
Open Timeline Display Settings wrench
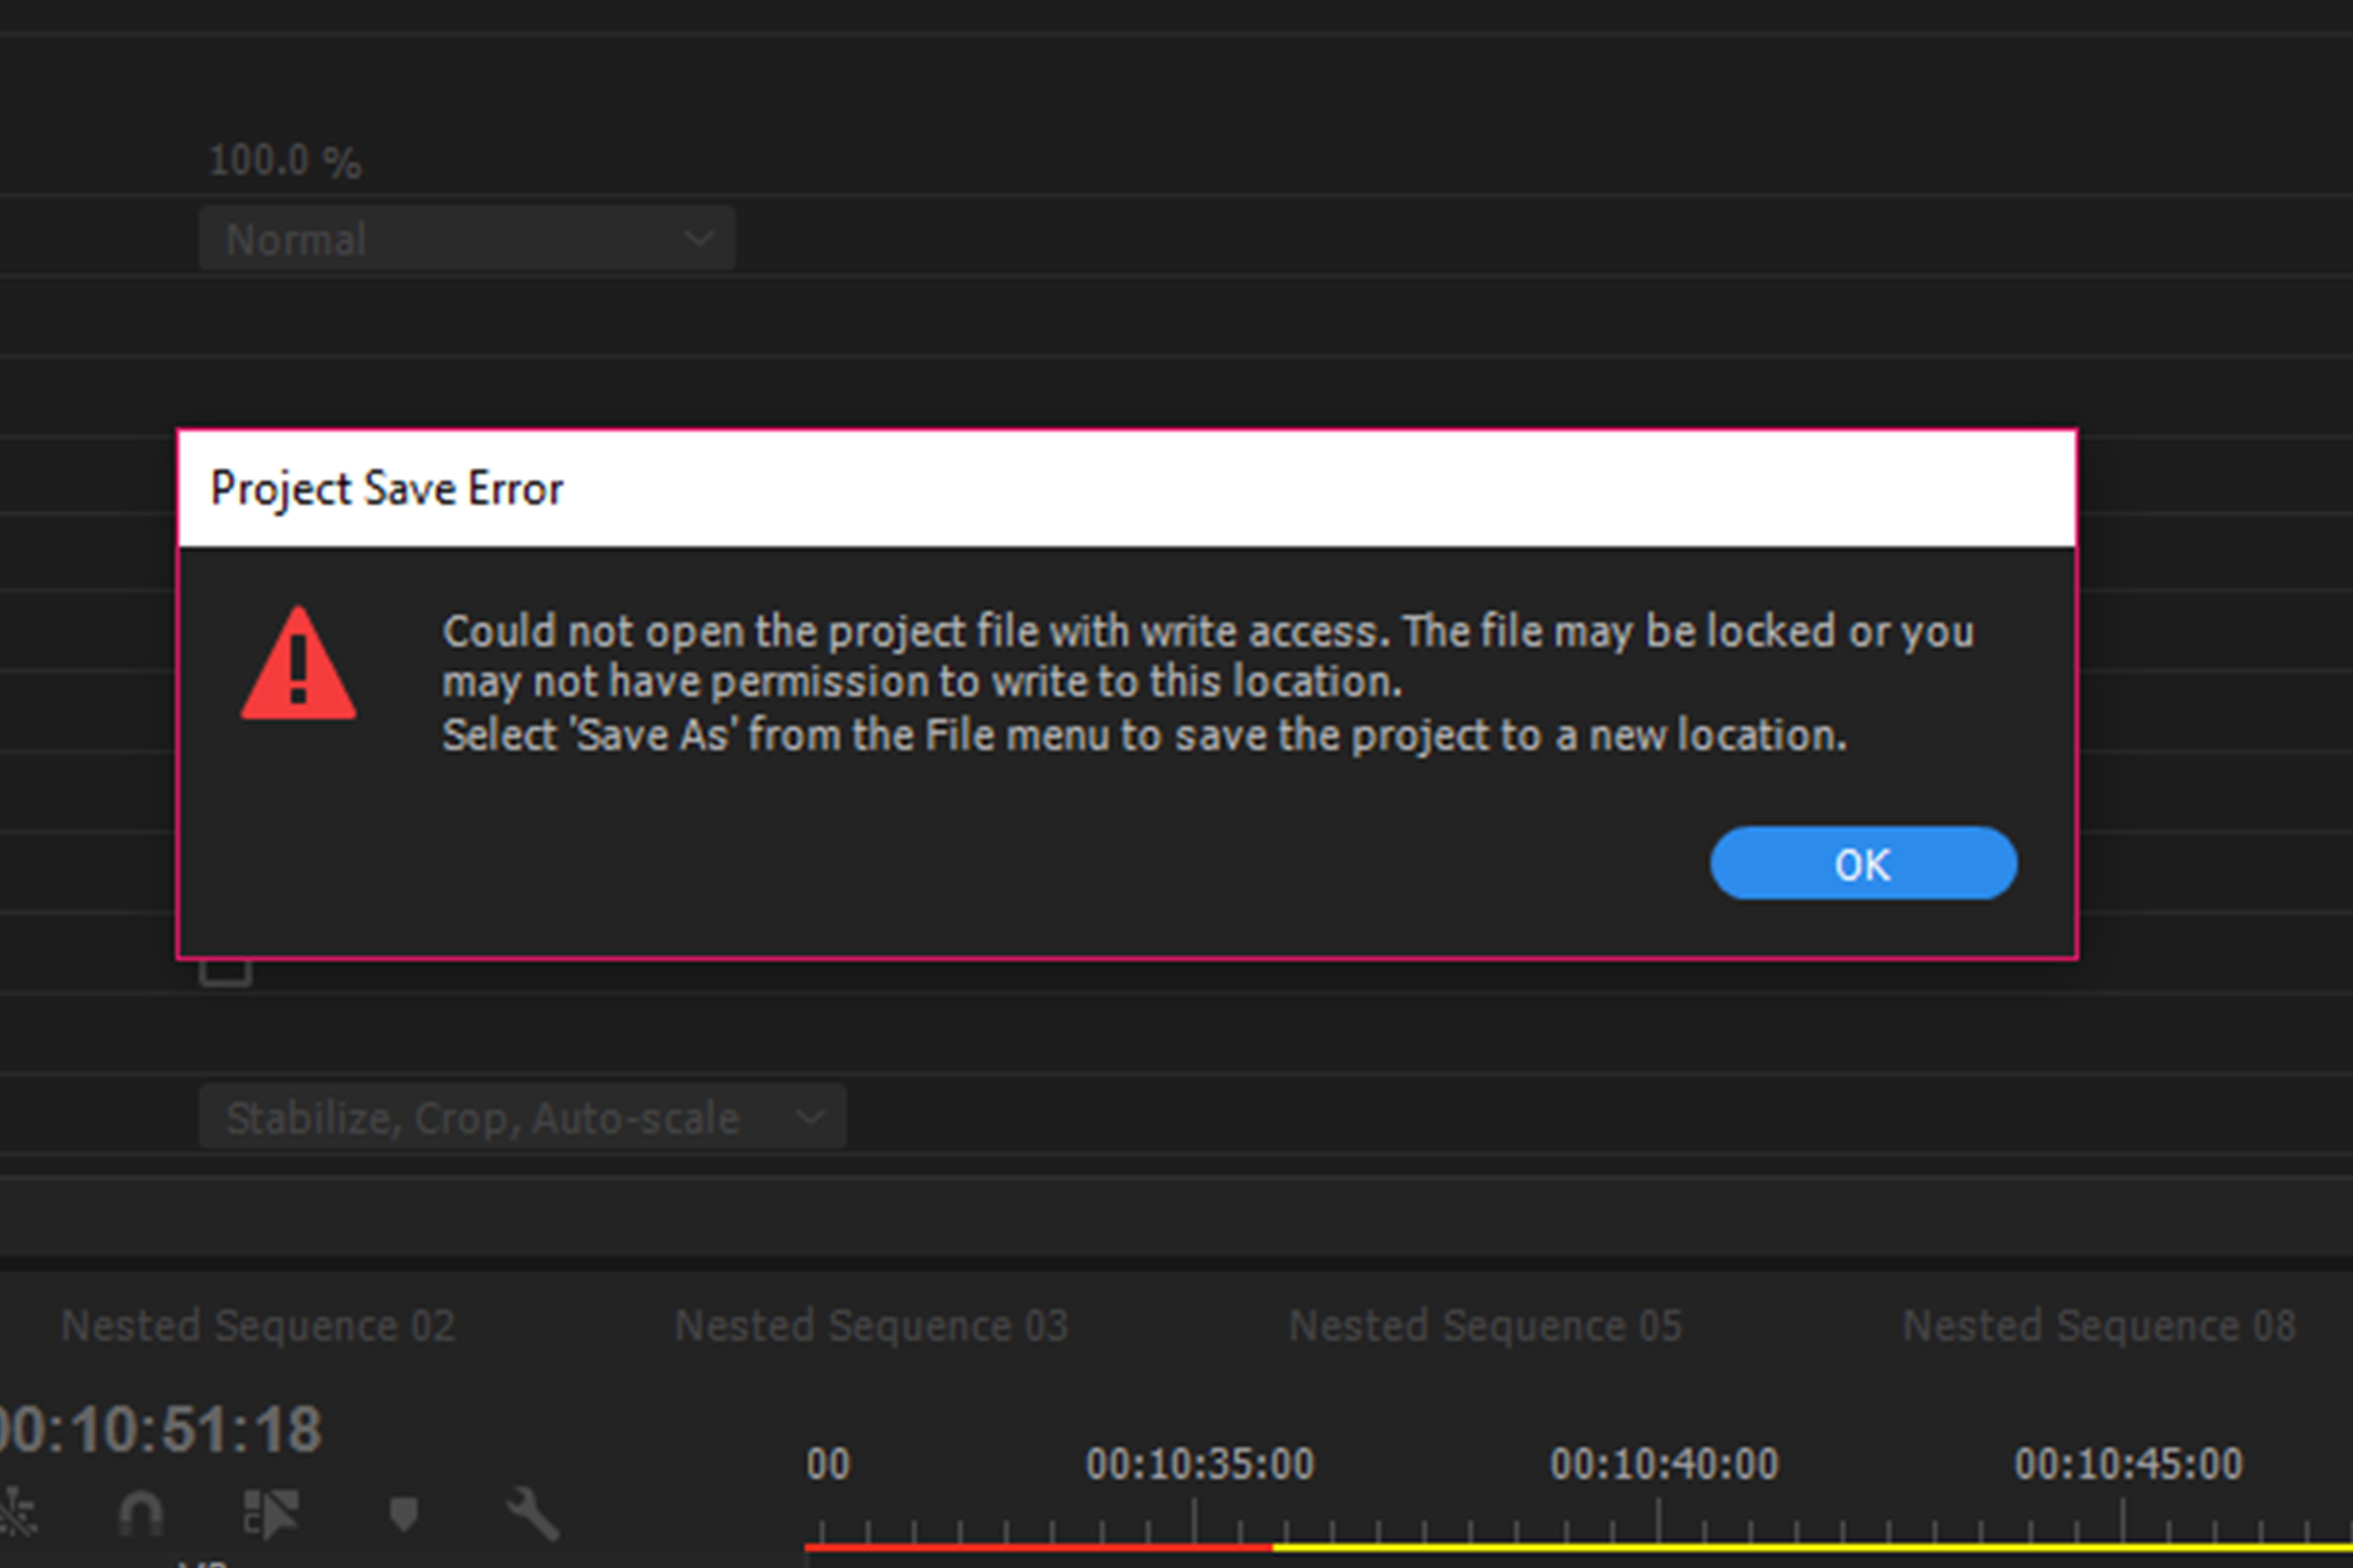[x=531, y=1513]
